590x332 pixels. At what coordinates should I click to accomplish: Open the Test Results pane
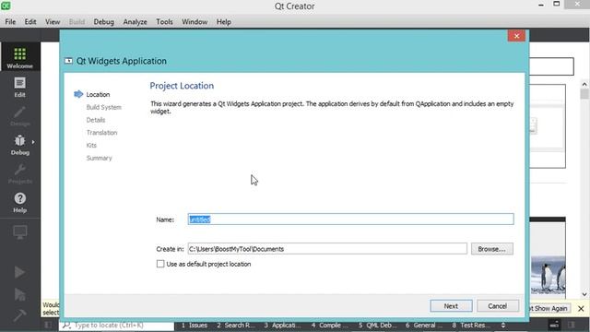(471, 326)
